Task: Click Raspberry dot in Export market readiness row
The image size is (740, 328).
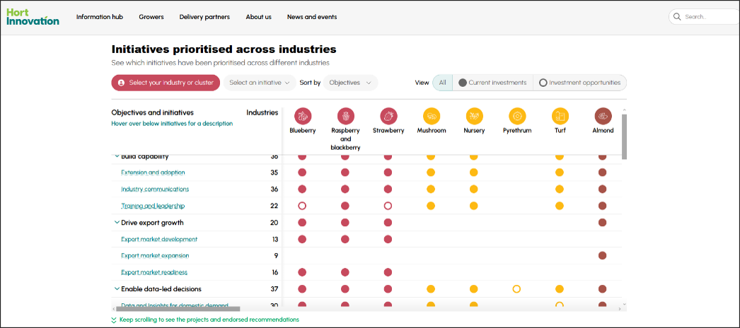Action: 345,272
